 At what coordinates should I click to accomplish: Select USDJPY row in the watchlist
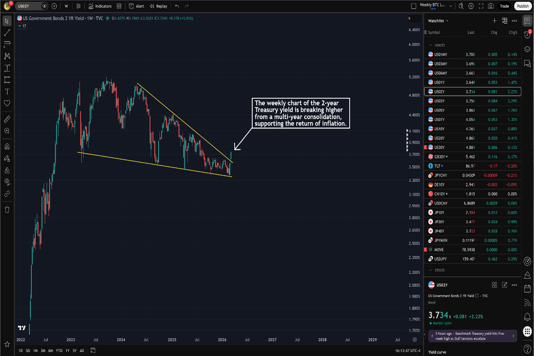472,259
